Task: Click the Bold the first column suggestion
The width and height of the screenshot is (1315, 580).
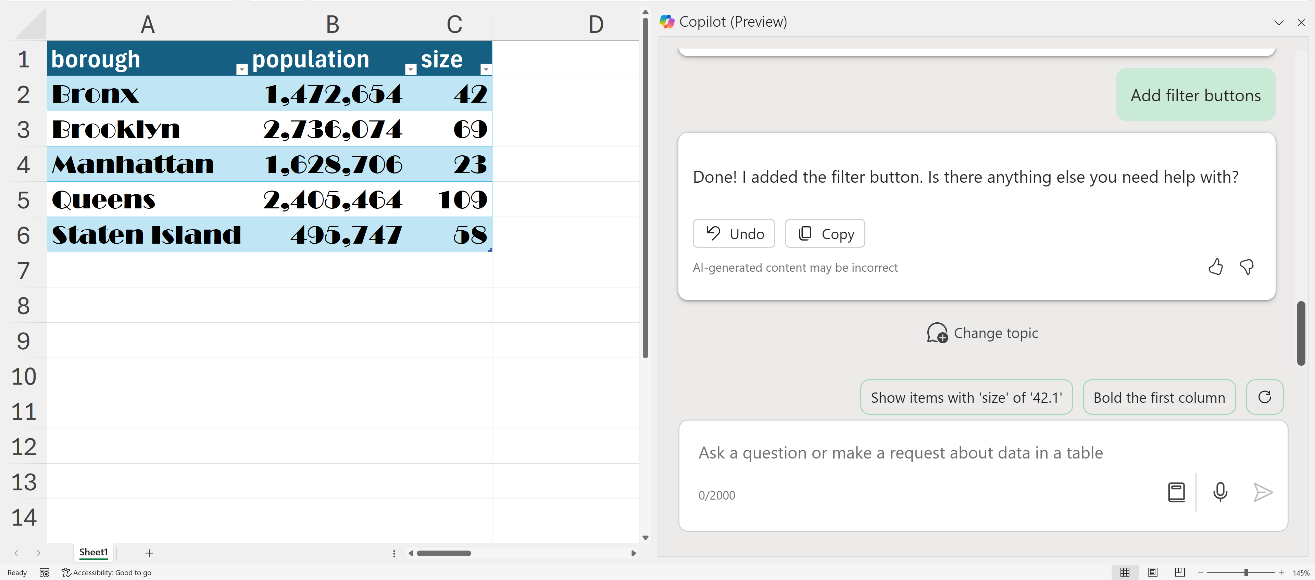Action: tap(1159, 397)
